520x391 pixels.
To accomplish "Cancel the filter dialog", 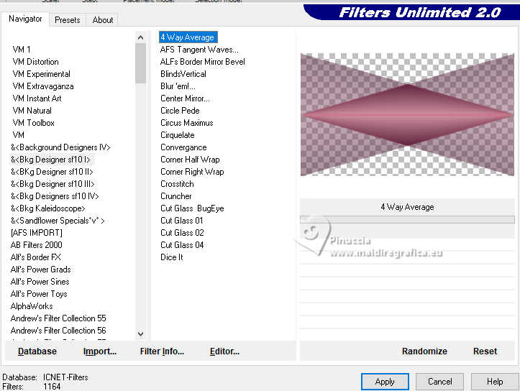I will click(x=439, y=382).
